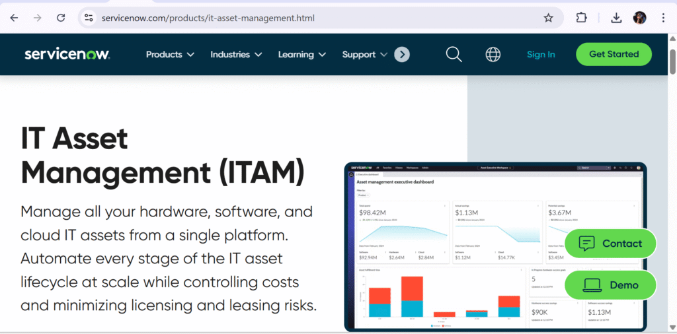Click the $98.42M value in dashboard image
This screenshot has height=334, width=677.
tap(374, 213)
